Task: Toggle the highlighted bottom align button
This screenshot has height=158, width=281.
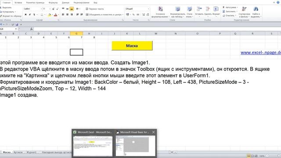Action: (72, 9)
